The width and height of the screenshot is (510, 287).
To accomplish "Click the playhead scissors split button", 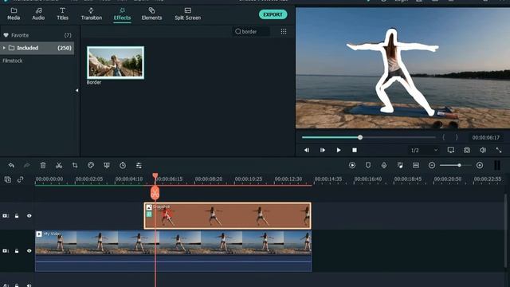I will tap(155, 193).
